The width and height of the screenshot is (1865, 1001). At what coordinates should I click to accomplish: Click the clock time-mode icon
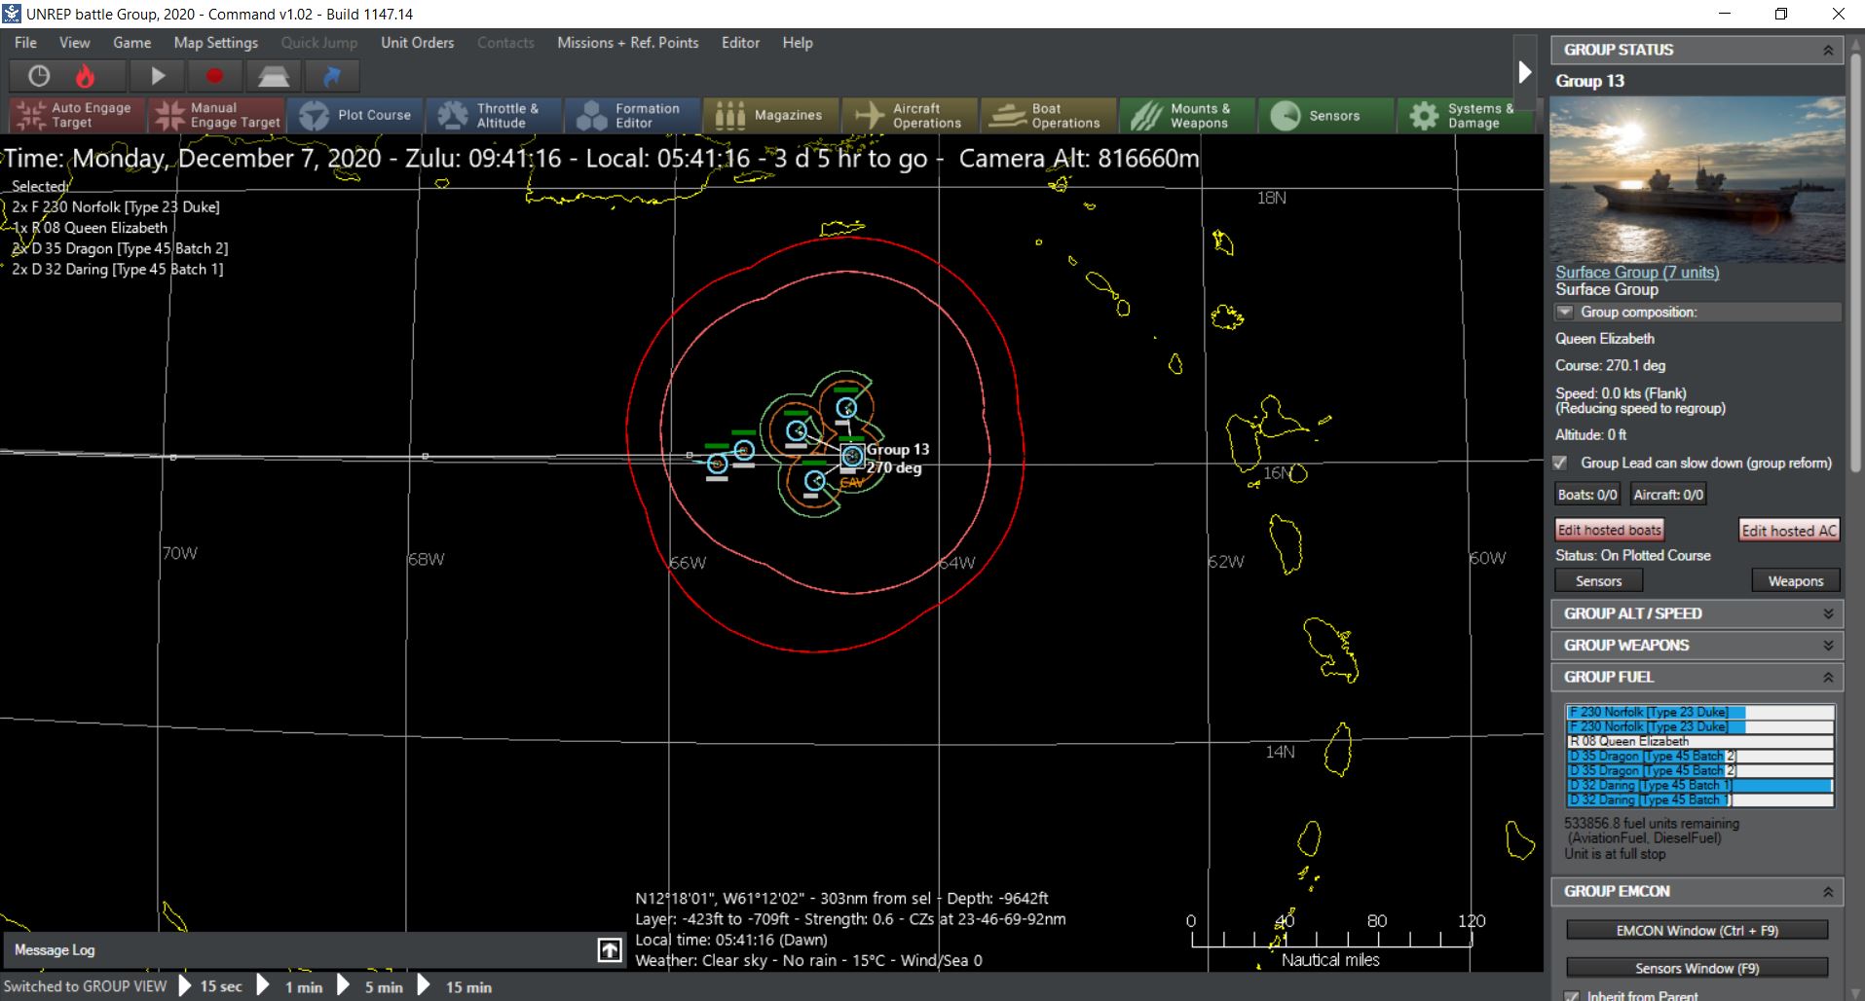click(39, 76)
